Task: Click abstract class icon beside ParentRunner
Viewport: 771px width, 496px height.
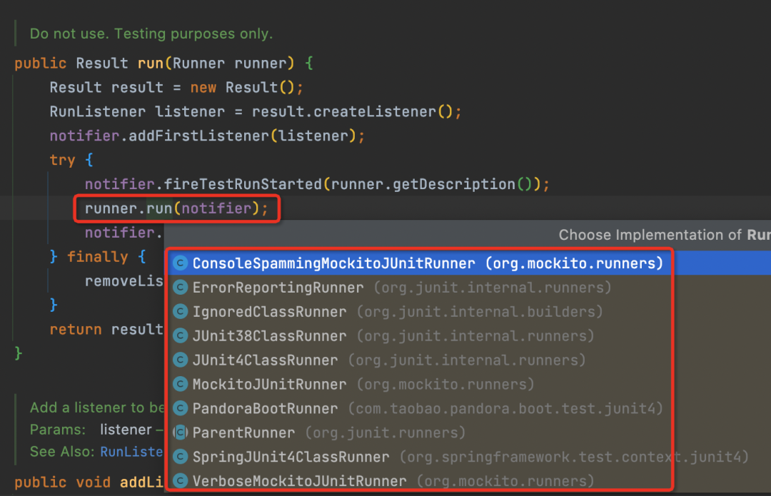Action: pyautogui.click(x=181, y=432)
